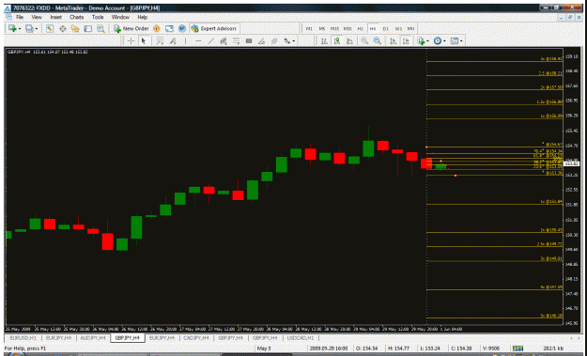Switch timeframe to MN
Viewport: 587px width, 356px height.
coord(410,29)
